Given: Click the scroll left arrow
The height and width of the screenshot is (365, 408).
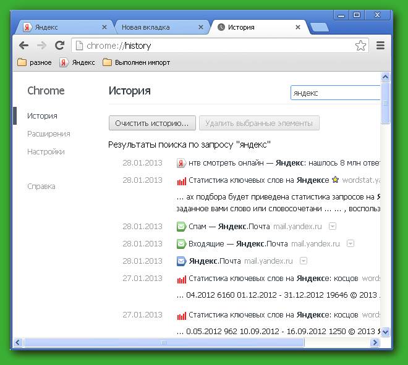Looking at the screenshot, I should [x=18, y=343].
